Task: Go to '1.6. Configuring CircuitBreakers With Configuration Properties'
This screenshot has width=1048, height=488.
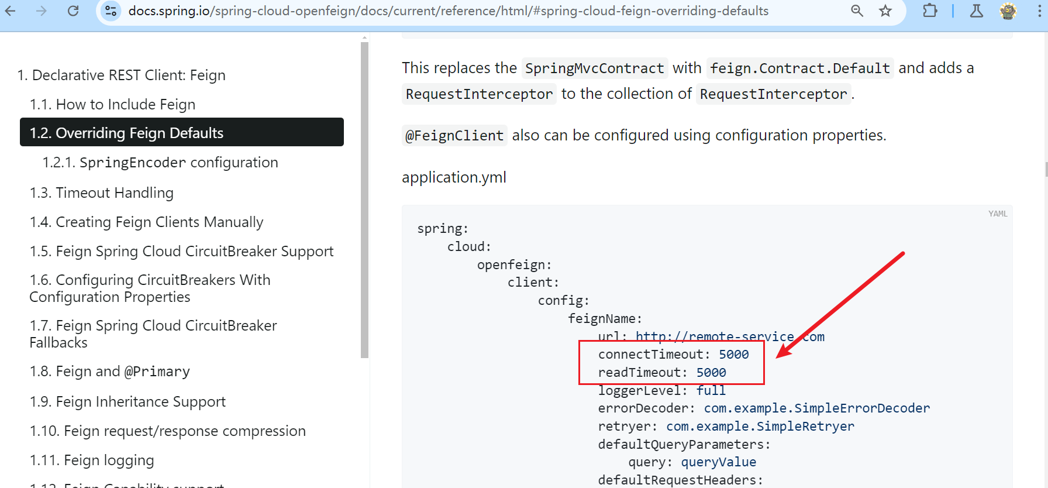Action: point(150,288)
